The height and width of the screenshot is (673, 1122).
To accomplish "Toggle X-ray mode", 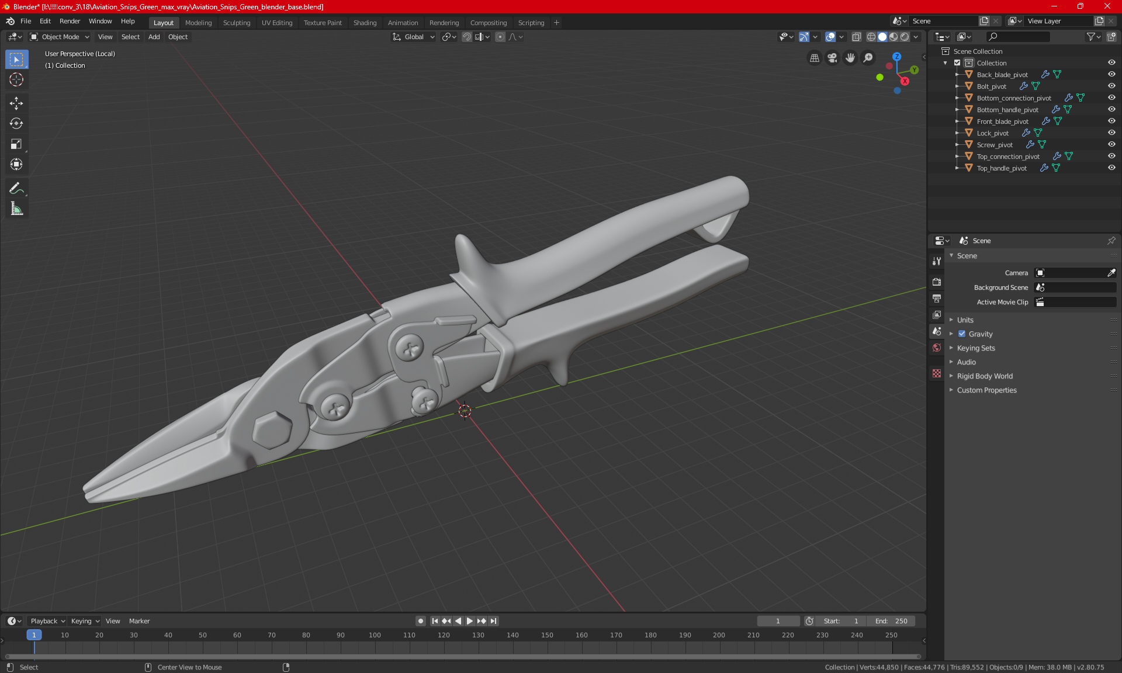I will point(856,37).
